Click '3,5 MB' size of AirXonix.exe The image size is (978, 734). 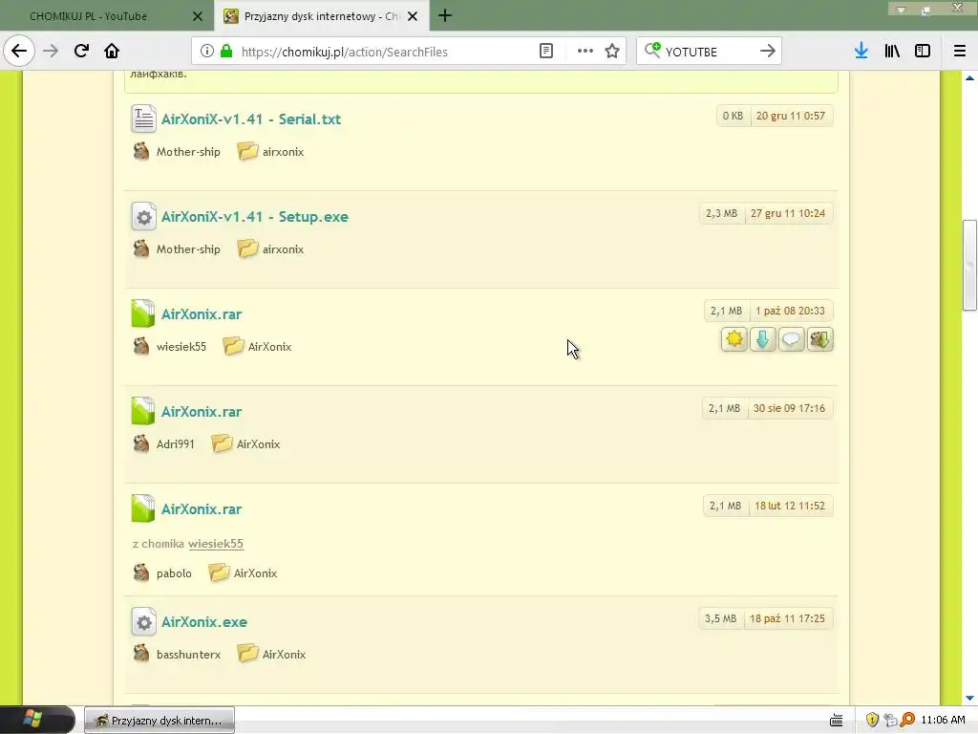tap(720, 618)
